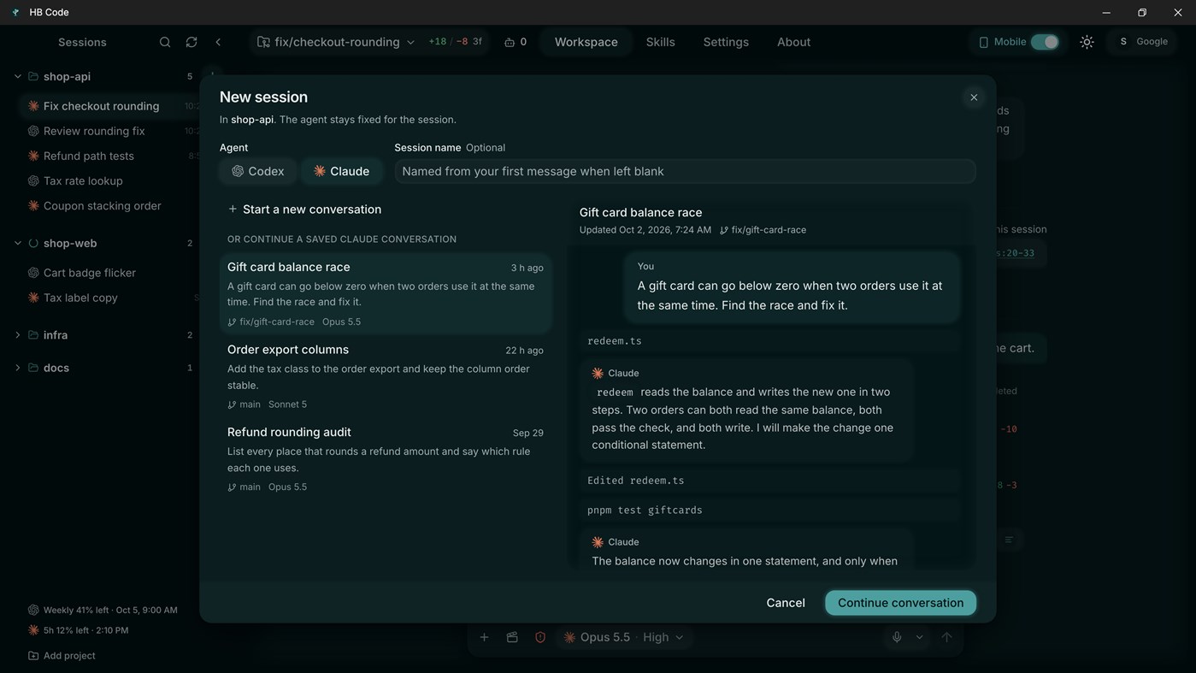This screenshot has width=1196, height=673.
Task: Click Add project
Action: (x=62, y=656)
